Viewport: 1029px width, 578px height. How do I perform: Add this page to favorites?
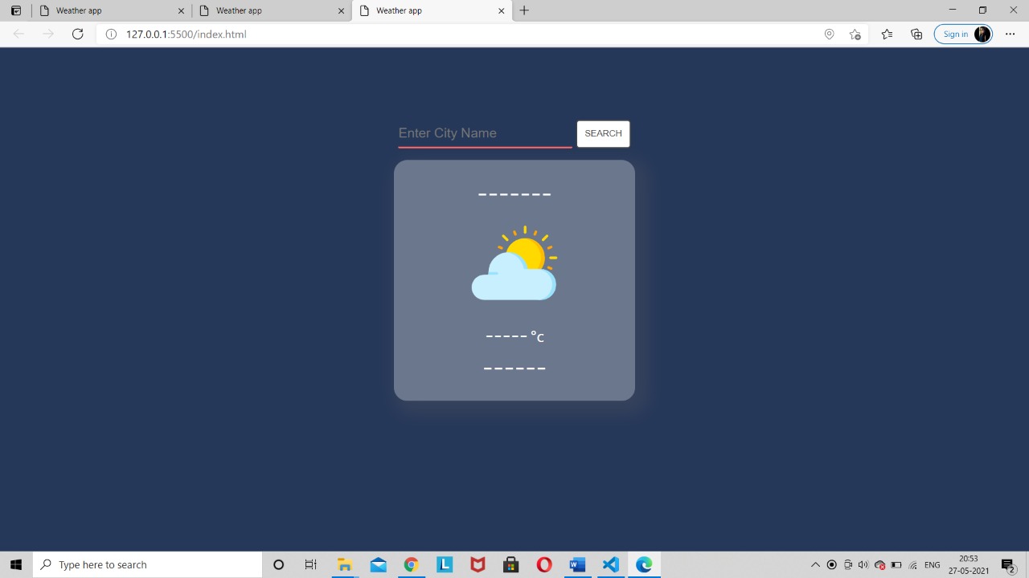855,34
